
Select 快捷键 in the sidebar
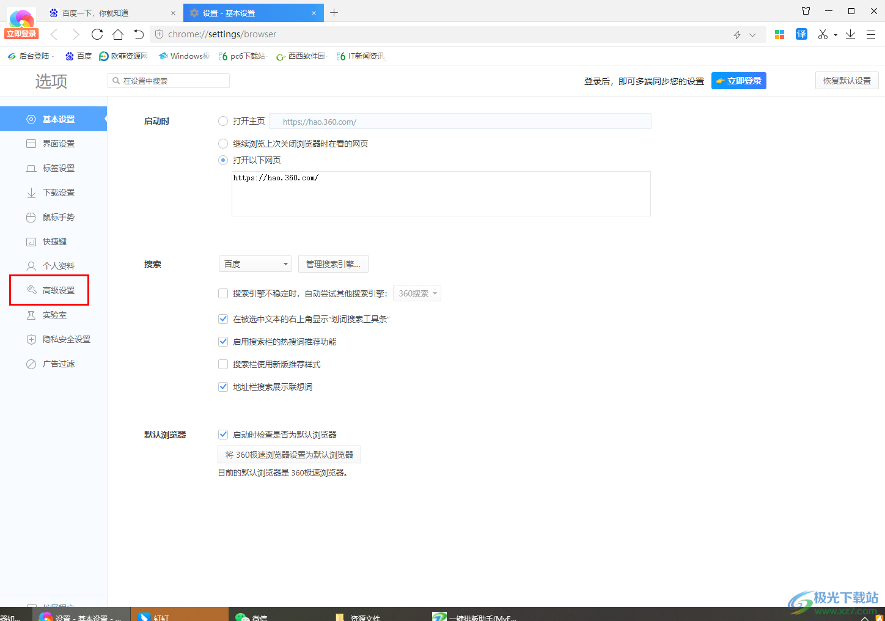tap(53, 241)
